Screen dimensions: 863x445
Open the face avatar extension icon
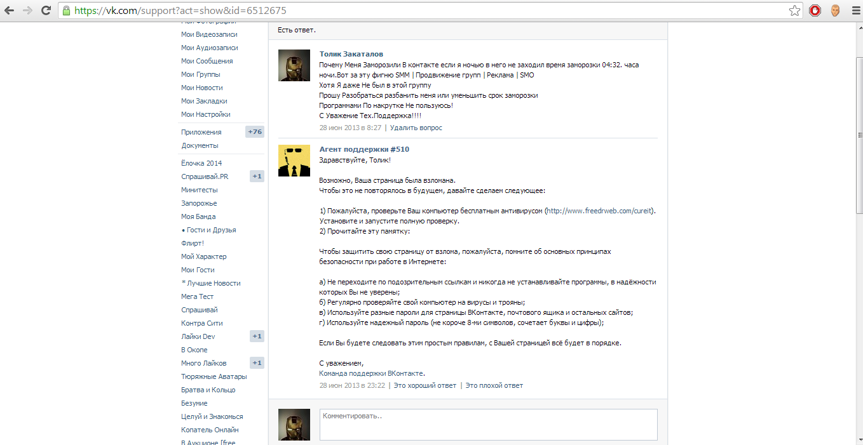coord(835,10)
